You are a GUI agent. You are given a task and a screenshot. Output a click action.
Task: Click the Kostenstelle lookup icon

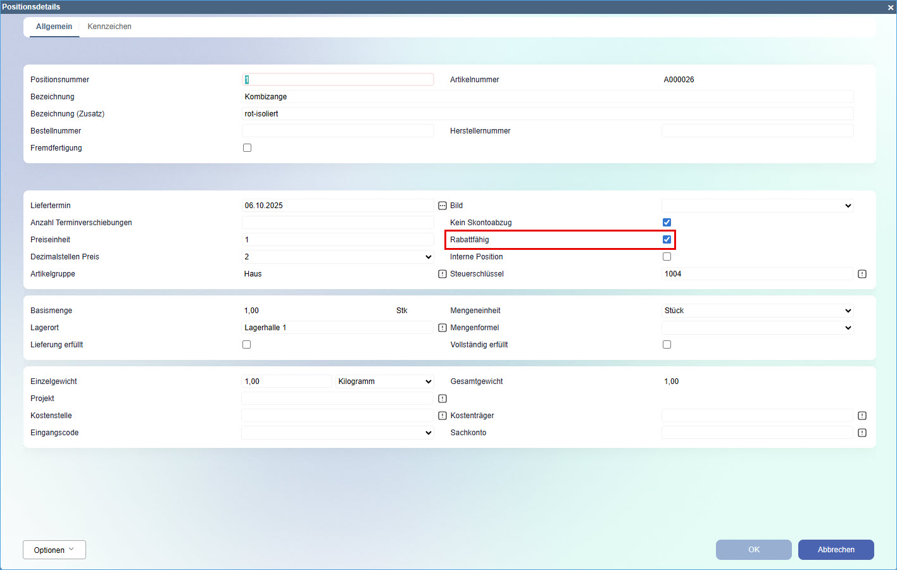click(x=442, y=416)
